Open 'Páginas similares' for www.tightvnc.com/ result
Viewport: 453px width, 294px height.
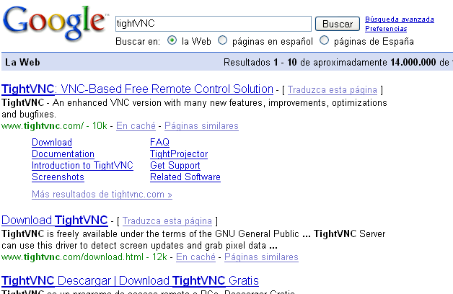pos(201,126)
